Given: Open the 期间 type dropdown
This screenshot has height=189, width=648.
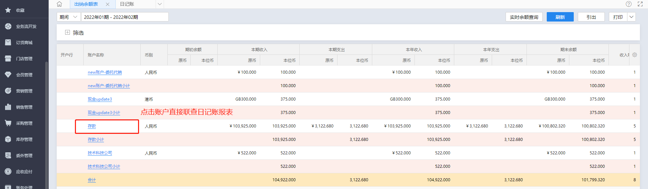Looking at the screenshot, I should [69, 17].
